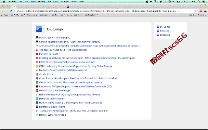
Task: Open the Window menu
Action: click(65, 2)
